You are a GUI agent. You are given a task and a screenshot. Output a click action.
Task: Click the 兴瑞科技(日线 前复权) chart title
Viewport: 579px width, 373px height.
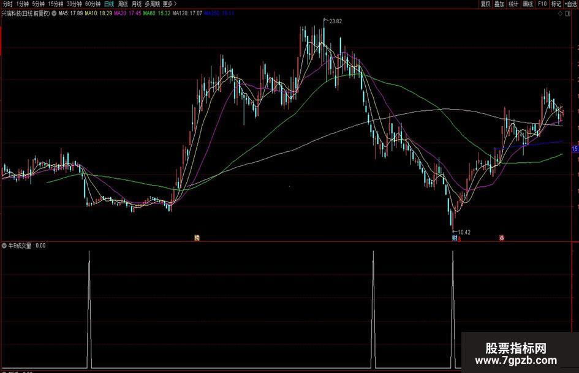[x=26, y=13]
